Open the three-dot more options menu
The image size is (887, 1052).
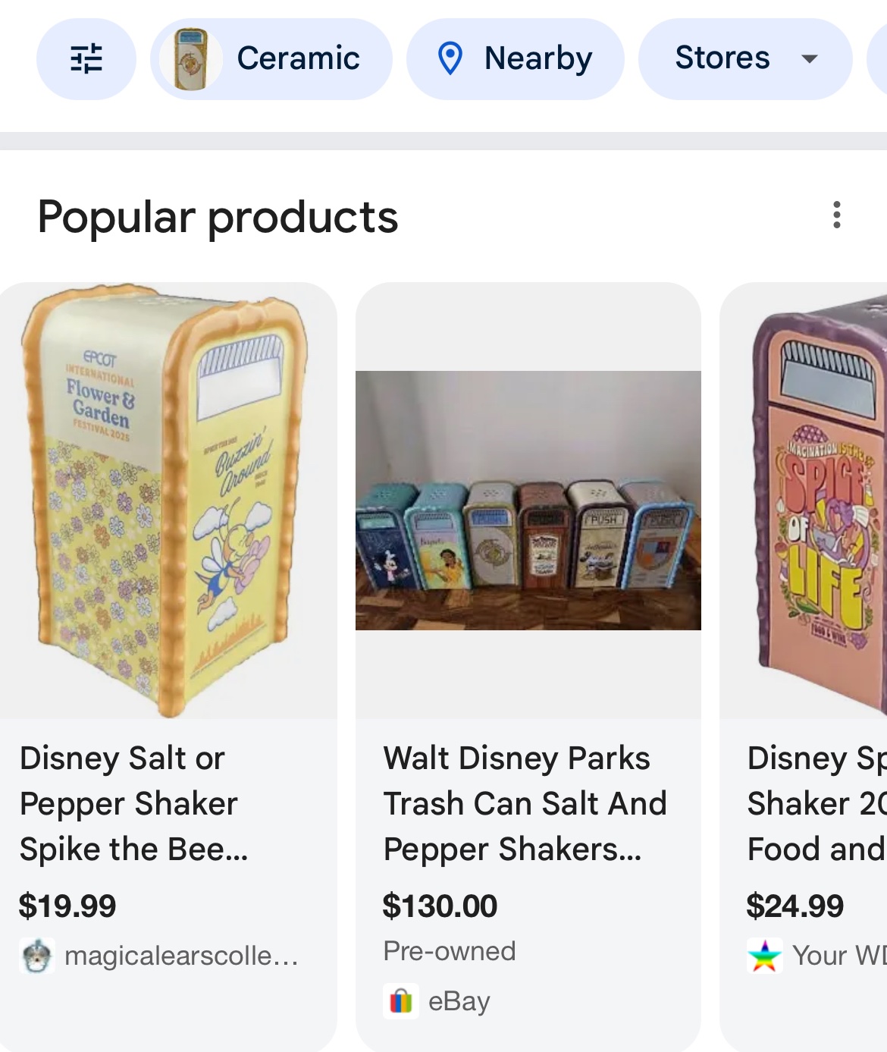836,215
